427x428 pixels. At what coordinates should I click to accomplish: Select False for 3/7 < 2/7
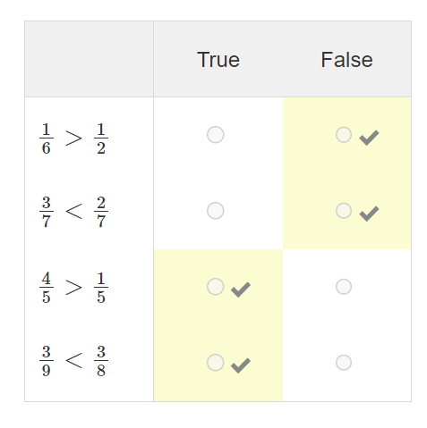(x=344, y=211)
